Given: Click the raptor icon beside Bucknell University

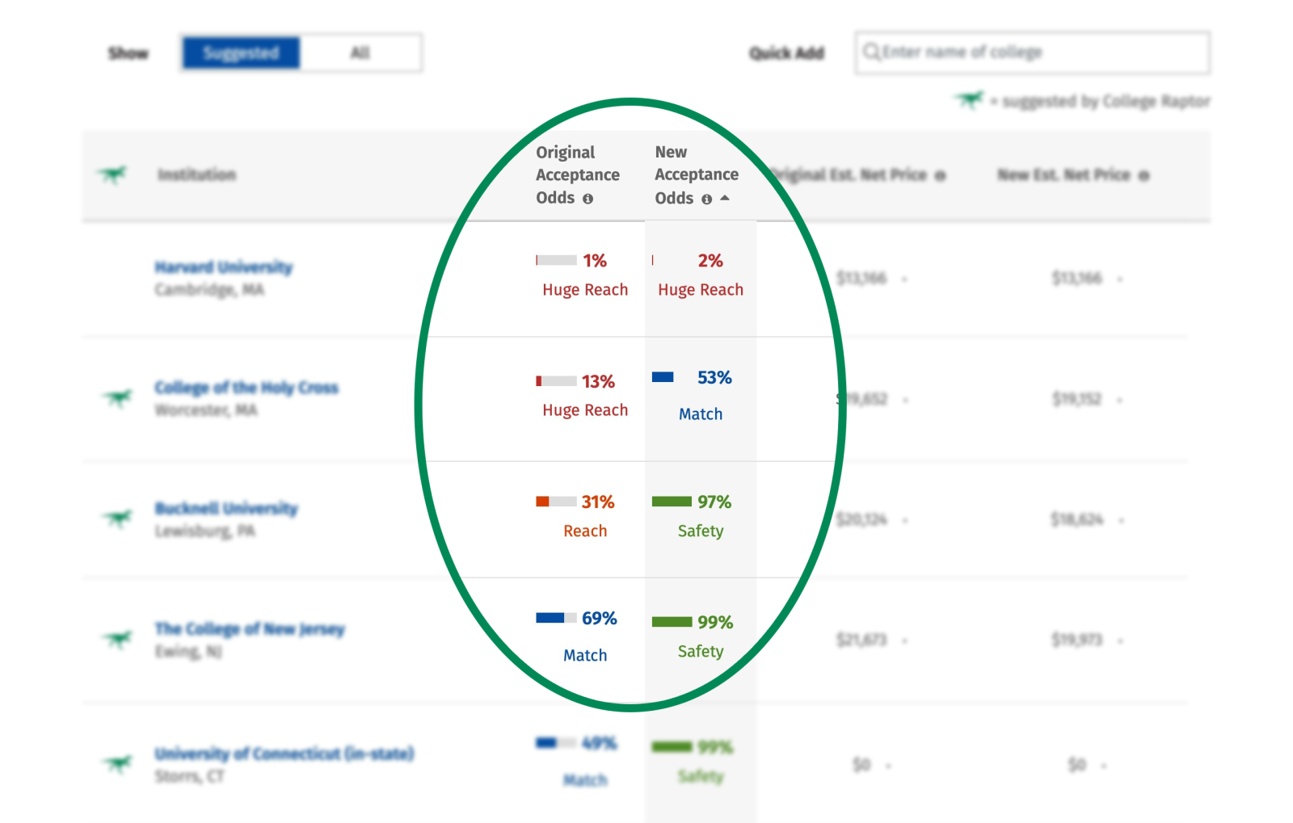Looking at the screenshot, I should [x=118, y=518].
